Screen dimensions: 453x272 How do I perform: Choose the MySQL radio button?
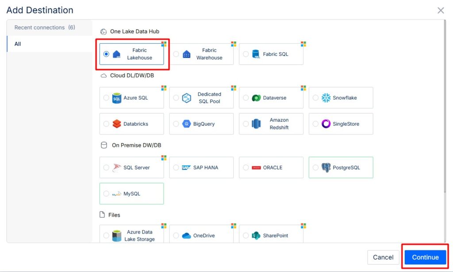pyautogui.click(x=106, y=194)
